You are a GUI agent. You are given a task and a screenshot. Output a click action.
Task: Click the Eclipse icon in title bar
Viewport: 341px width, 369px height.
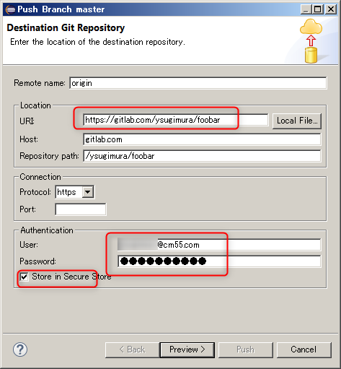[x=10, y=9]
